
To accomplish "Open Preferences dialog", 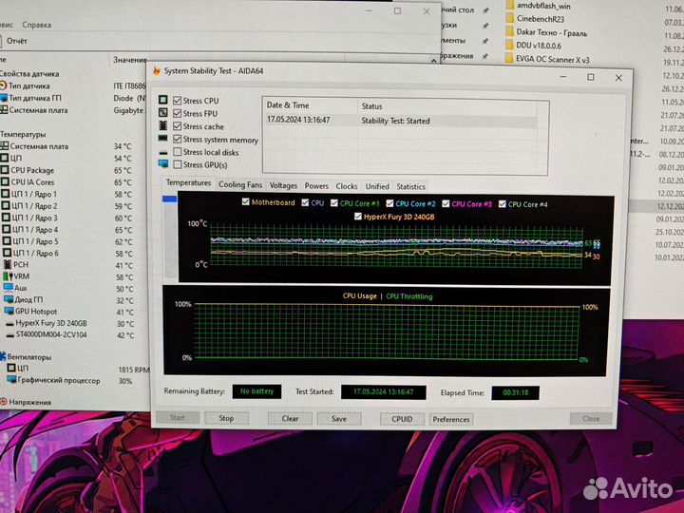I will pyautogui.click(x=451, y=420).
